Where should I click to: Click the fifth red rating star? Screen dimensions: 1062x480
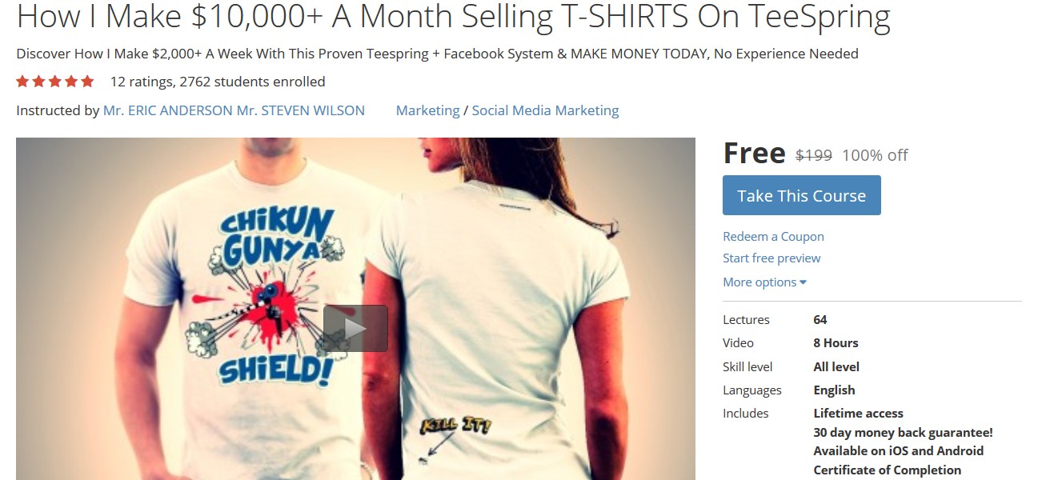[87, 81]
